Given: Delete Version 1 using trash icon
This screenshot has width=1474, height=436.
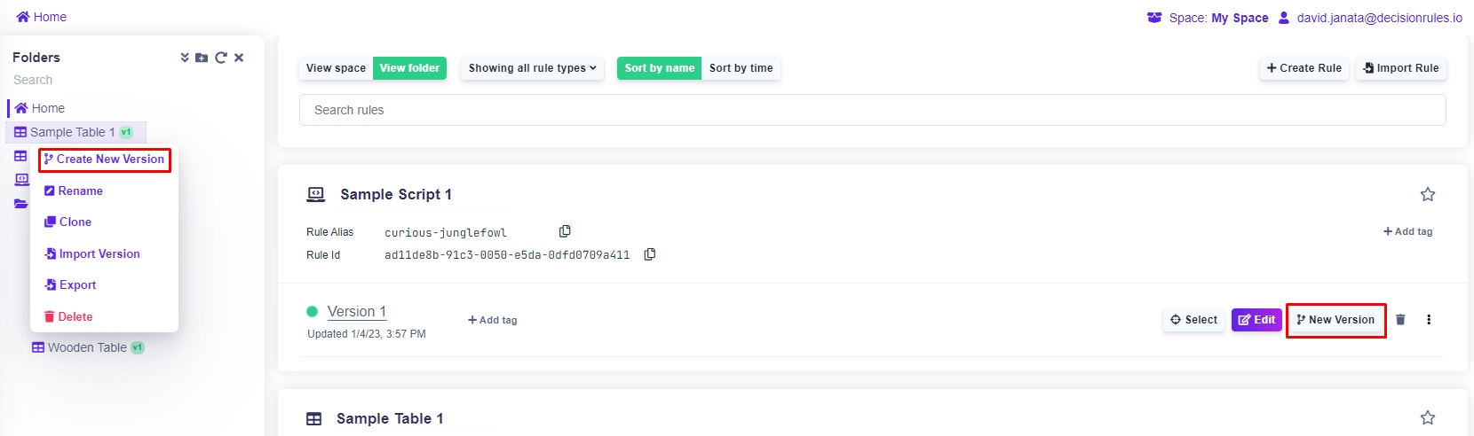Looking at the screenshot, I should pyautogui.click(x=1400, y=320).
